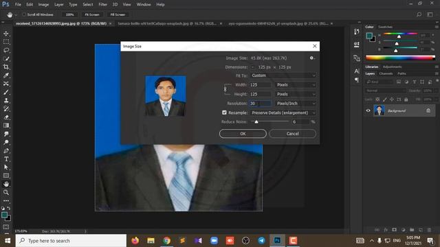
Task: Switch to the Channels tab
Action: pyautogui.click(x=386, y=73)
